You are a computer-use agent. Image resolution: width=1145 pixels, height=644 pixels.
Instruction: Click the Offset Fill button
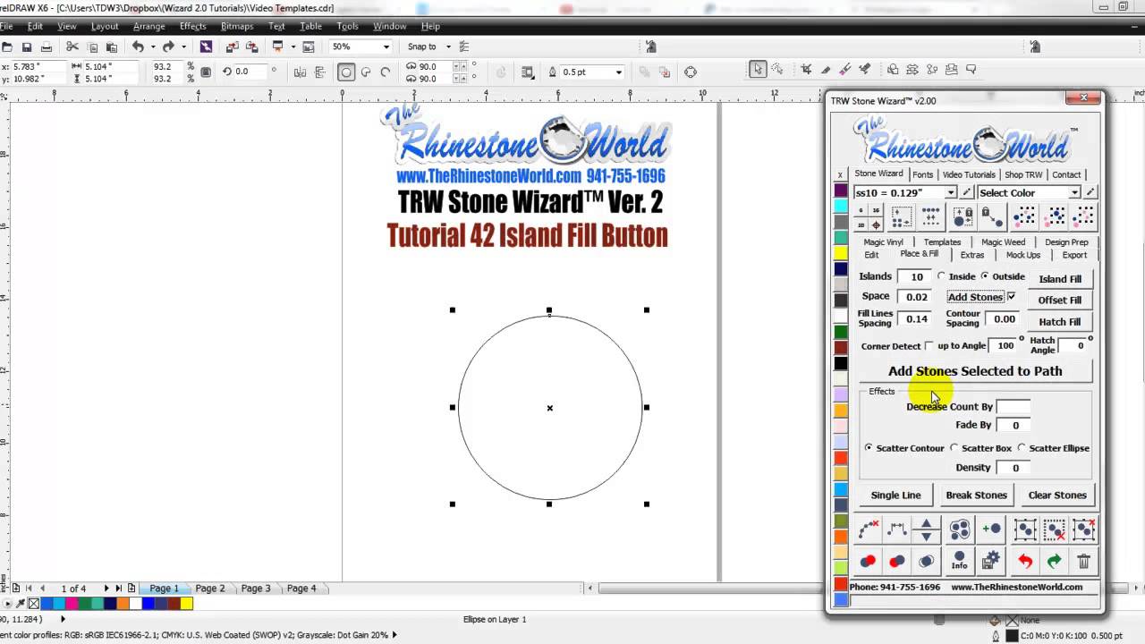point(1060,300)
